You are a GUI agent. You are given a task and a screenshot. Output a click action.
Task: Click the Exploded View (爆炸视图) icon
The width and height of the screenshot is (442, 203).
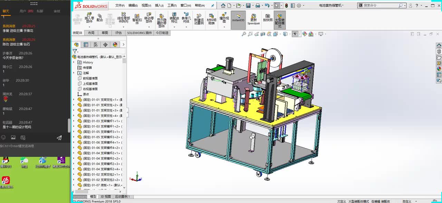(x=224, y=17)
